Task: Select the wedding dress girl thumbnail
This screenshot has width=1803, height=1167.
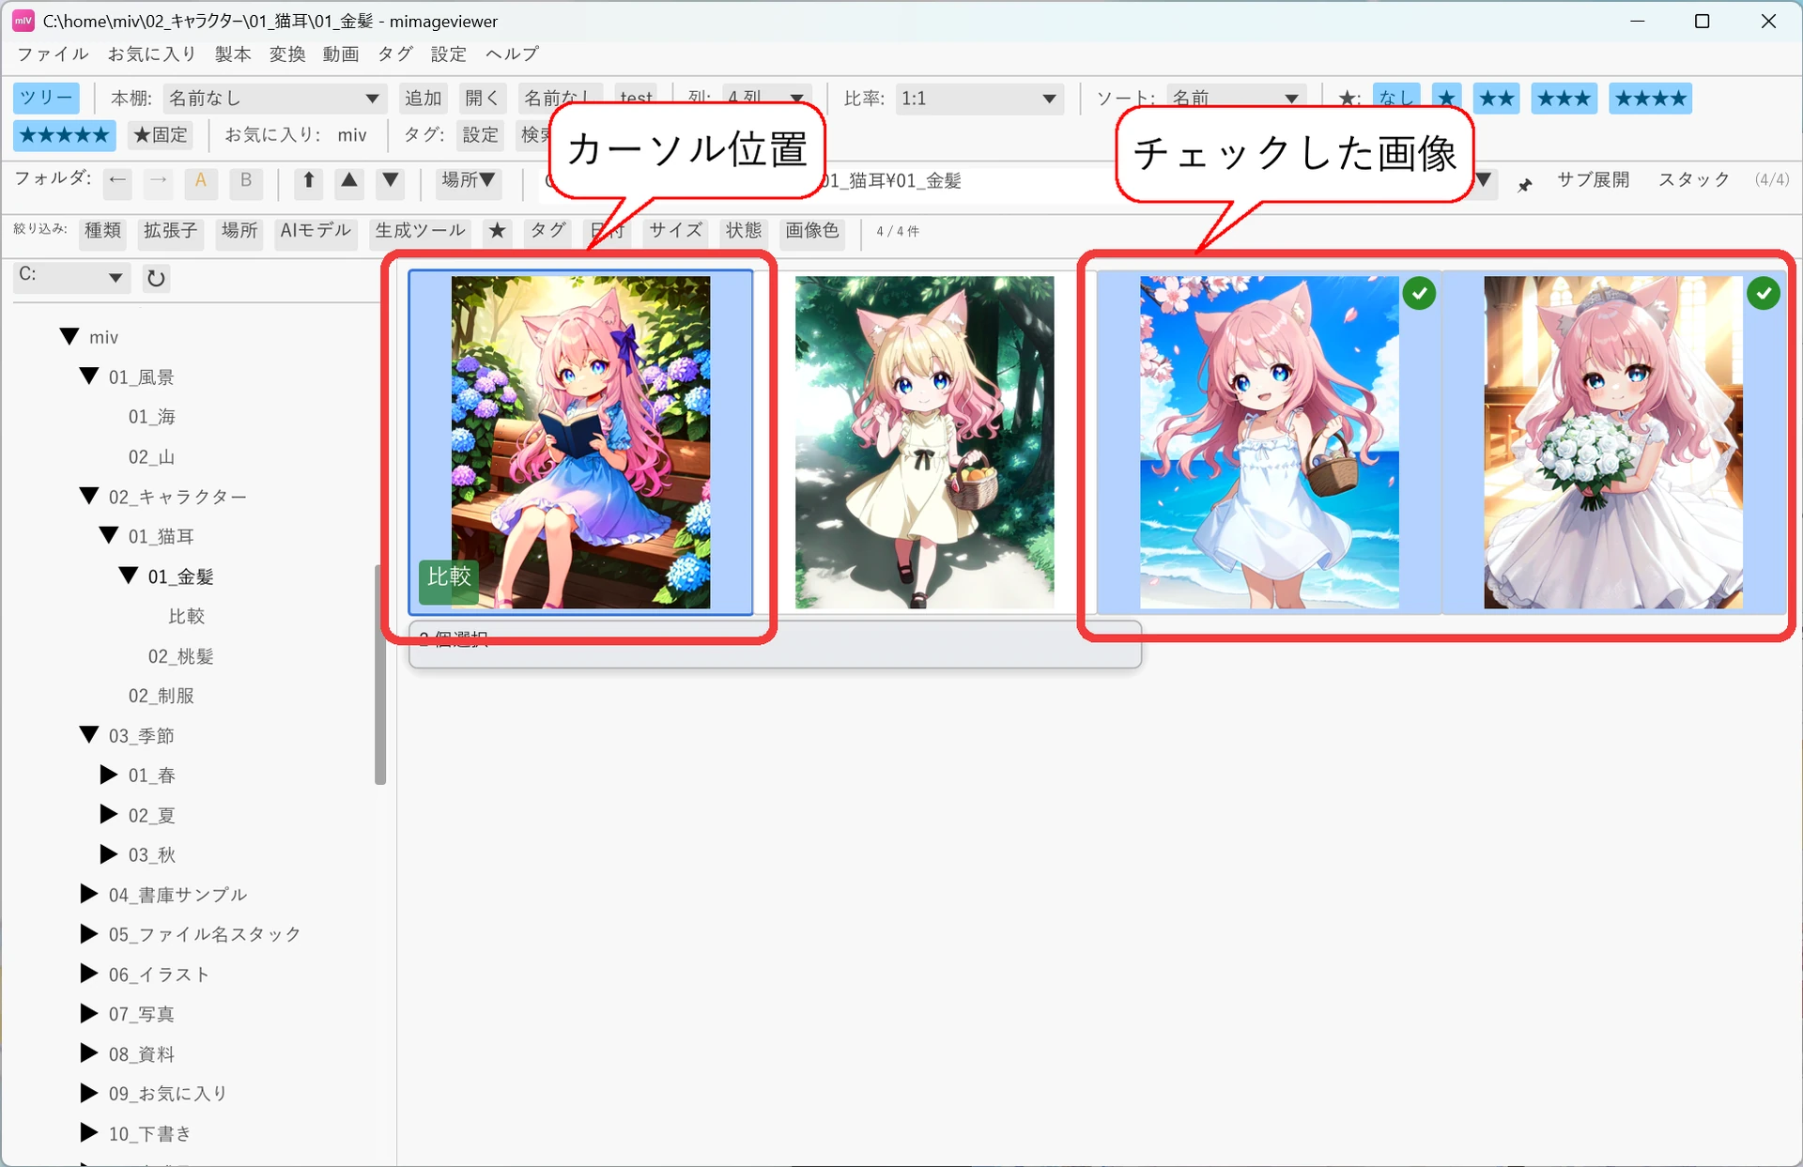Action: (1613, 442)
